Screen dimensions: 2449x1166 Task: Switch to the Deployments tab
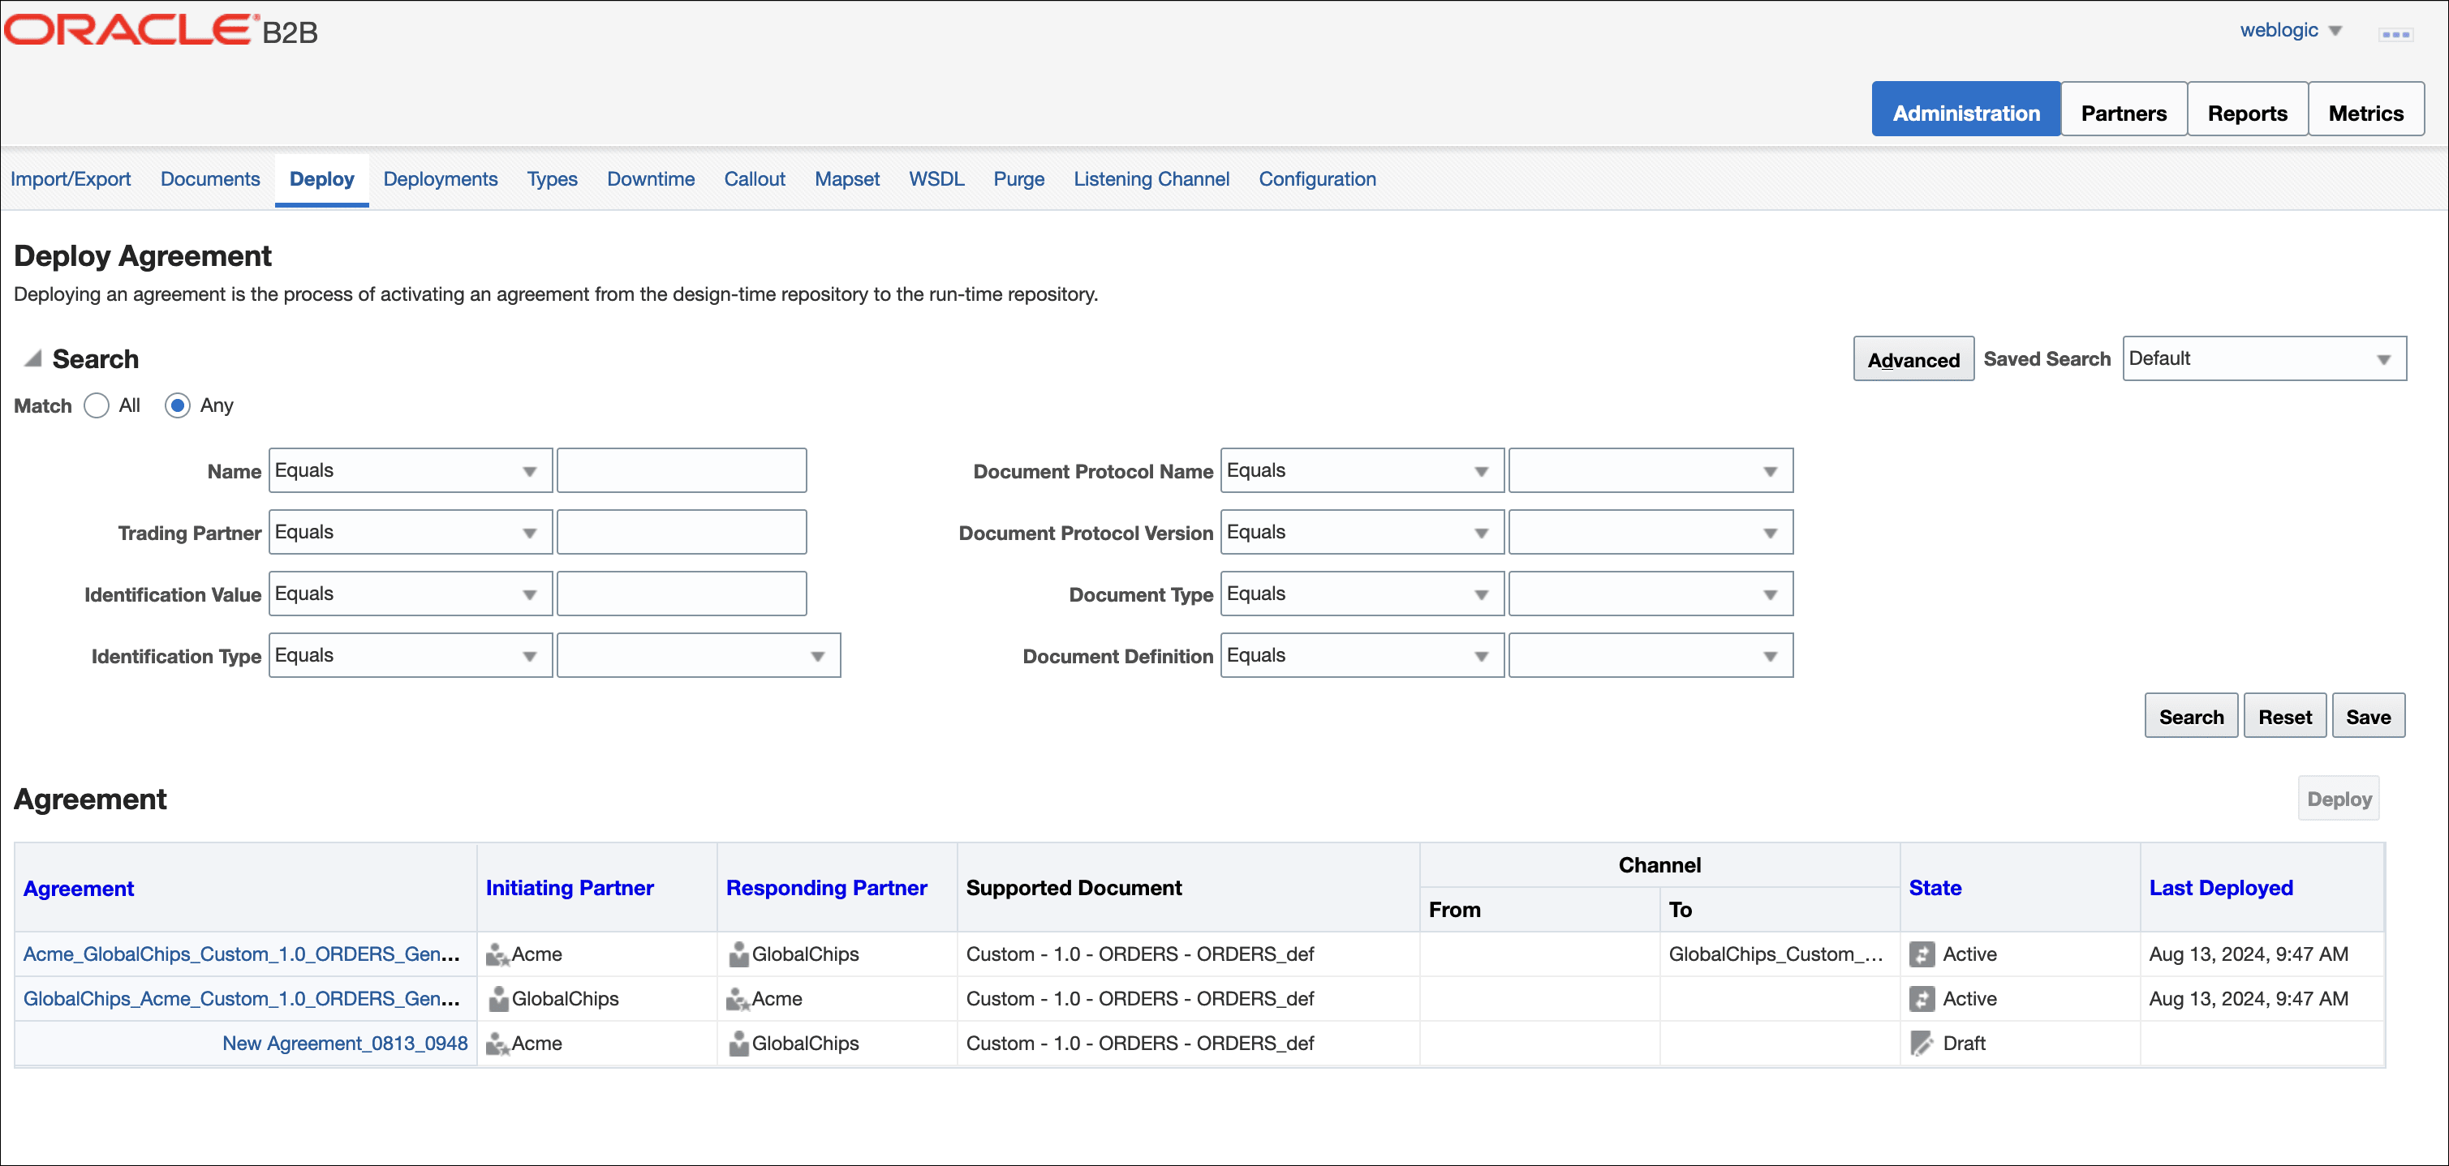pyautogui.click(x=440, y=178)
